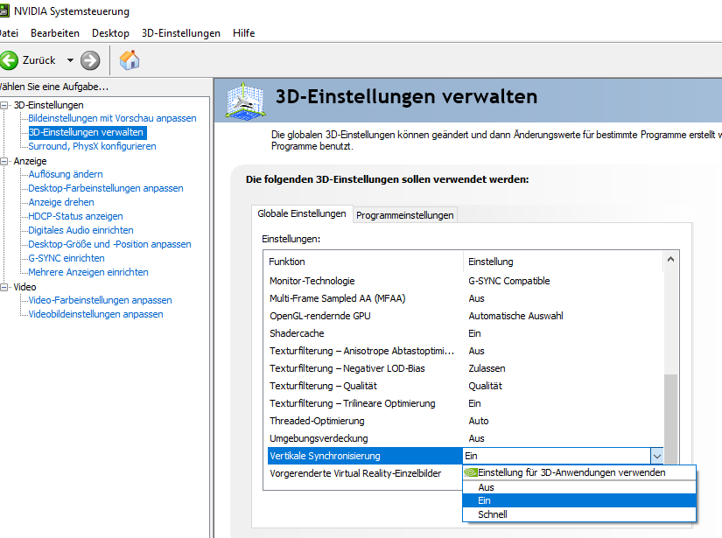The height and width of the screenshot is (538, 722).
Task: Click the Einstellung column header
Action: point(563,262)
